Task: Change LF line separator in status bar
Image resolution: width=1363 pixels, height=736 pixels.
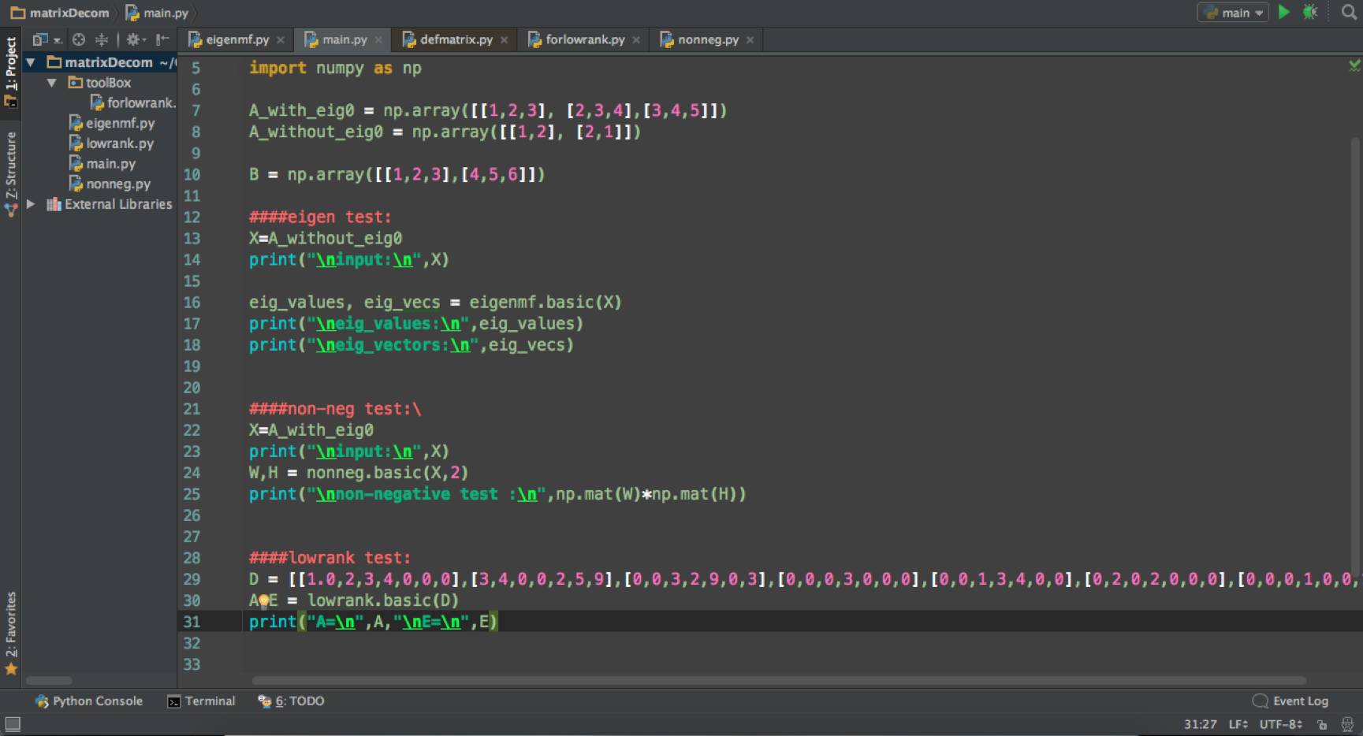Action: pyautogui.click(x=1238, y=724)
